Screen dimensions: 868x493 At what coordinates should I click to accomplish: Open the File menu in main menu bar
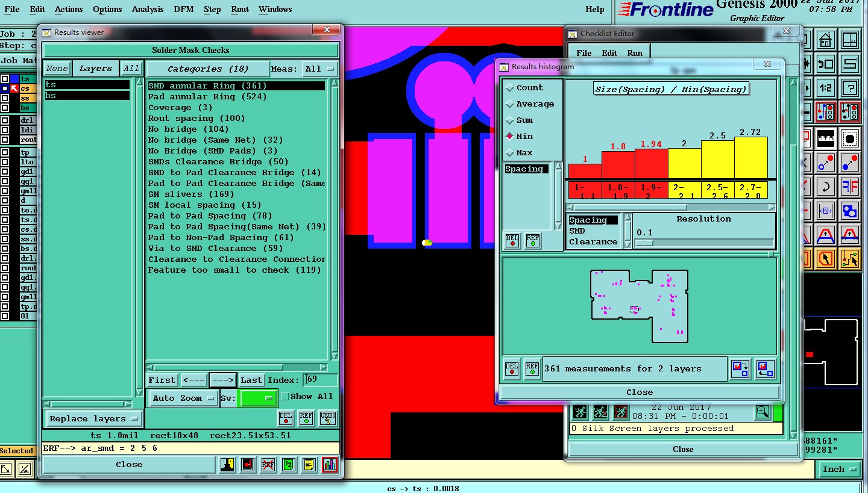pos(12,9)
